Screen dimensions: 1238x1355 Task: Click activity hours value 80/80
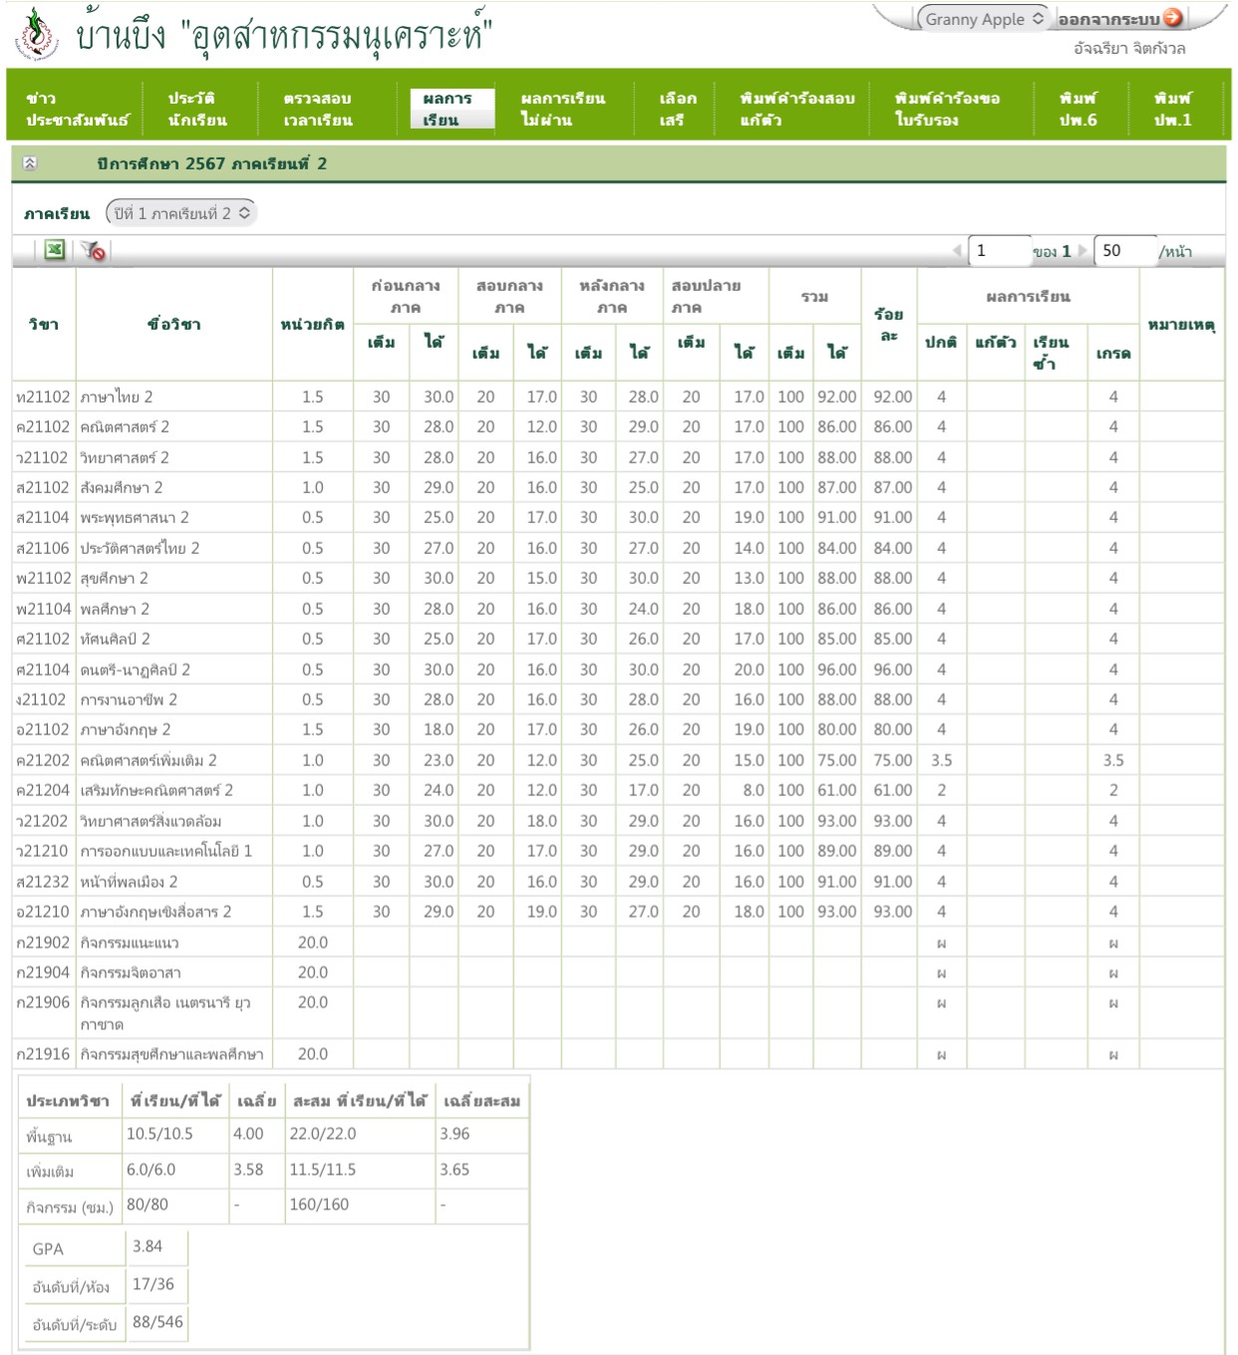(148, 1205)
